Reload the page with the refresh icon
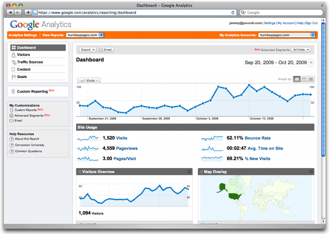The width and height of the screenshot is (330, 234). click(x=233, y=13)
